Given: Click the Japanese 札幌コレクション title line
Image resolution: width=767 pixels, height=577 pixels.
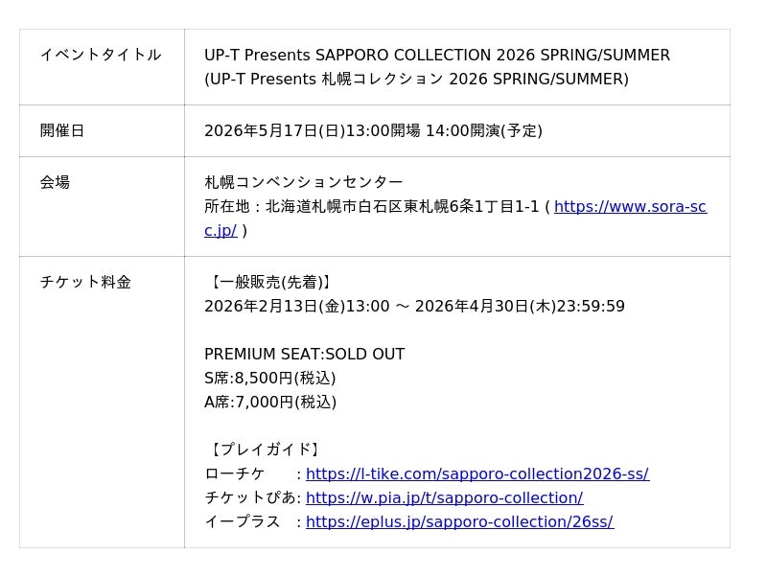Looking at the screenshot, I should (416, 80).
